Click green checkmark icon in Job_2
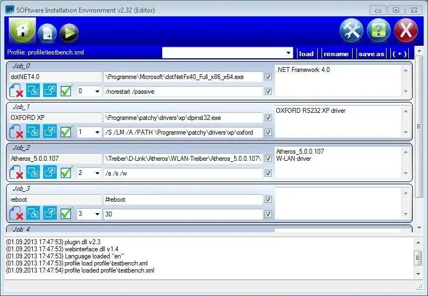428x296 pixels. (x=67, y=172)
